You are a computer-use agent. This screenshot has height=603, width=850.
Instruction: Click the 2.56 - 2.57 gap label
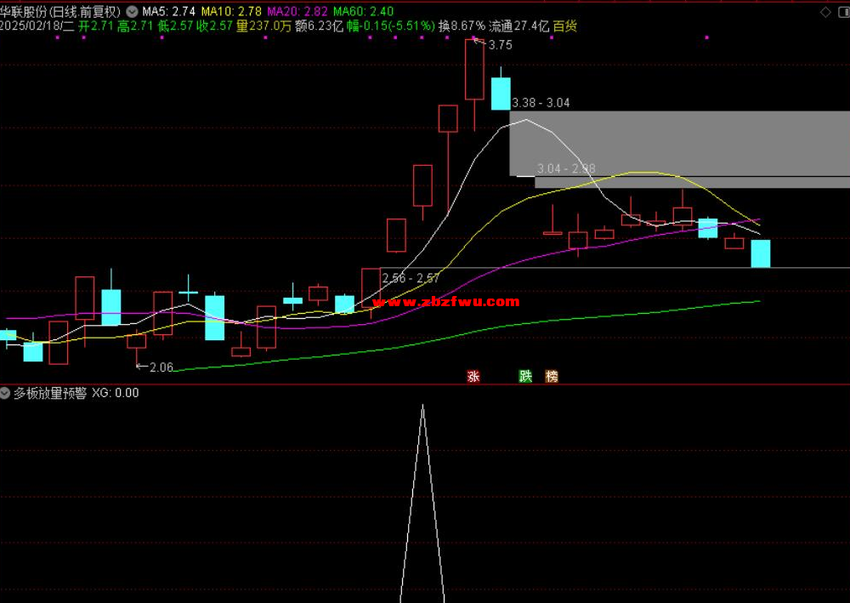tap(411, 278)
